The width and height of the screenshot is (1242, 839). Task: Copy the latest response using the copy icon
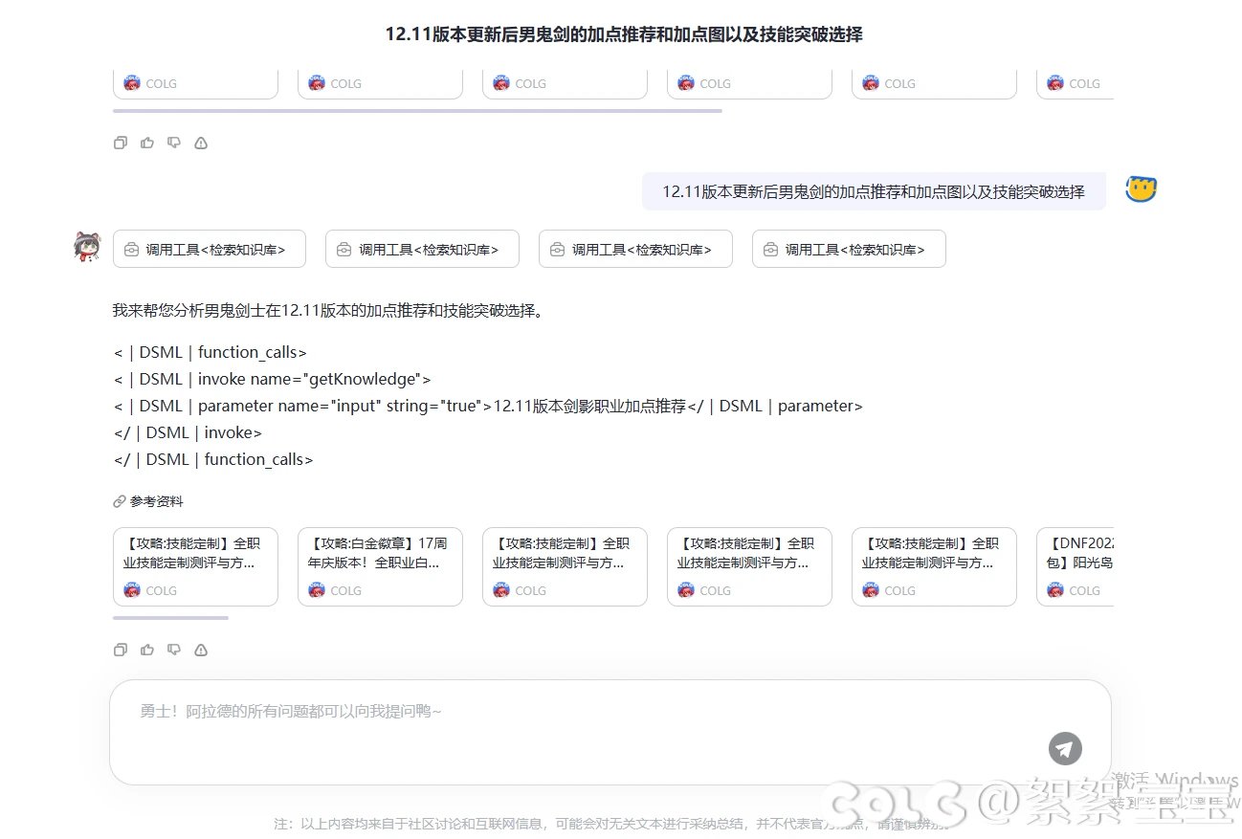coord(120,650)
